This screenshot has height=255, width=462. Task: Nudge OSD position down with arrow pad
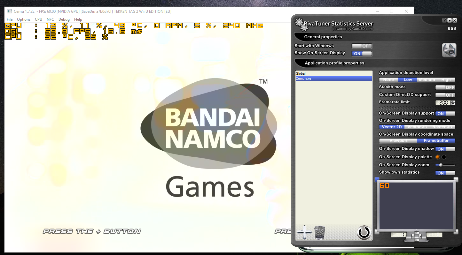point(416,239)
